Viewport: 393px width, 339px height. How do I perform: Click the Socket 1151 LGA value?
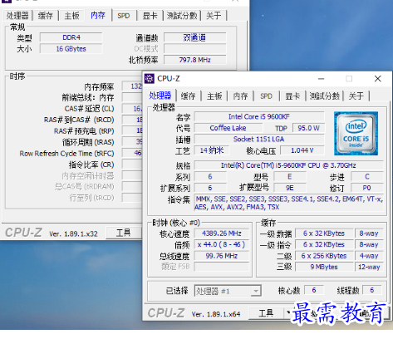259,139
